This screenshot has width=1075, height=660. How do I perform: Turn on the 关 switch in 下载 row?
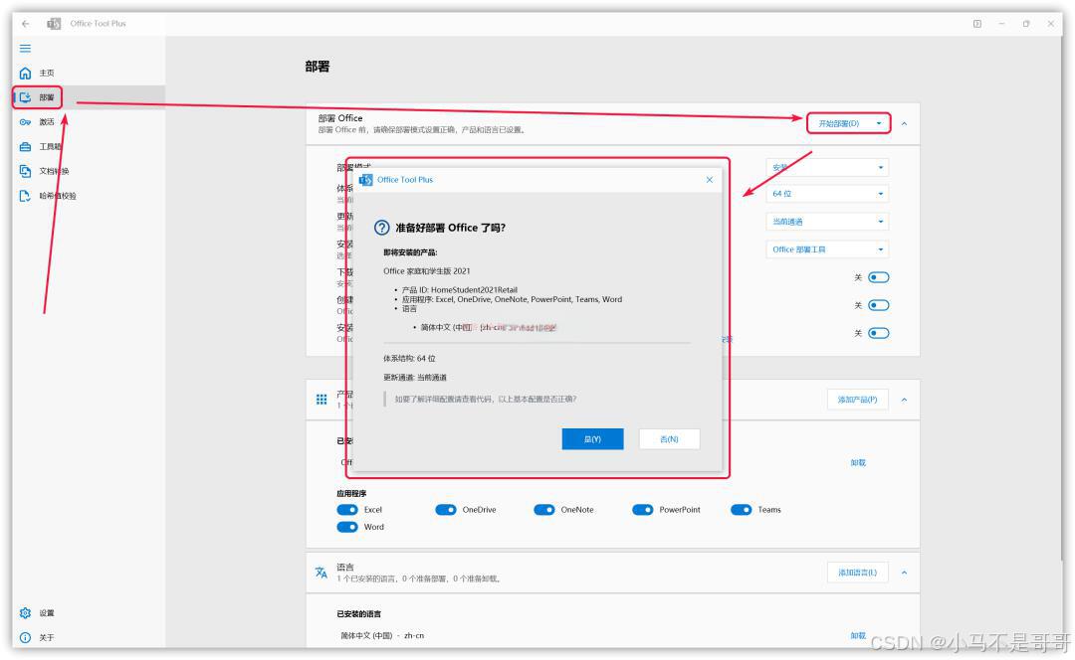click(879, 277)
